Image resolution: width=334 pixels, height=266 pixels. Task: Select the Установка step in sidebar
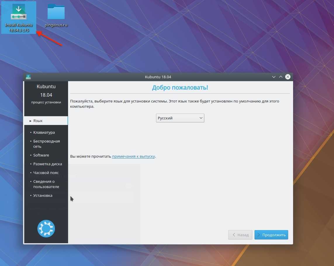point(43,195)
